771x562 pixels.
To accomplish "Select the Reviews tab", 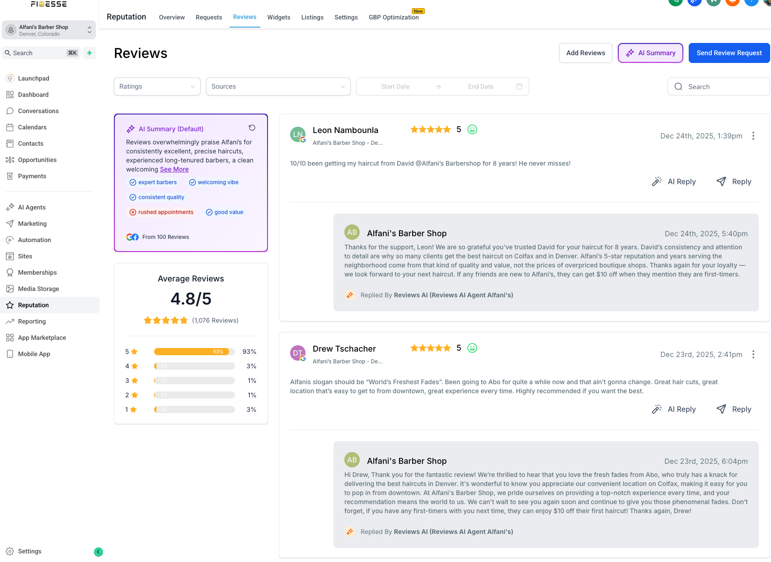I will 245,17.
